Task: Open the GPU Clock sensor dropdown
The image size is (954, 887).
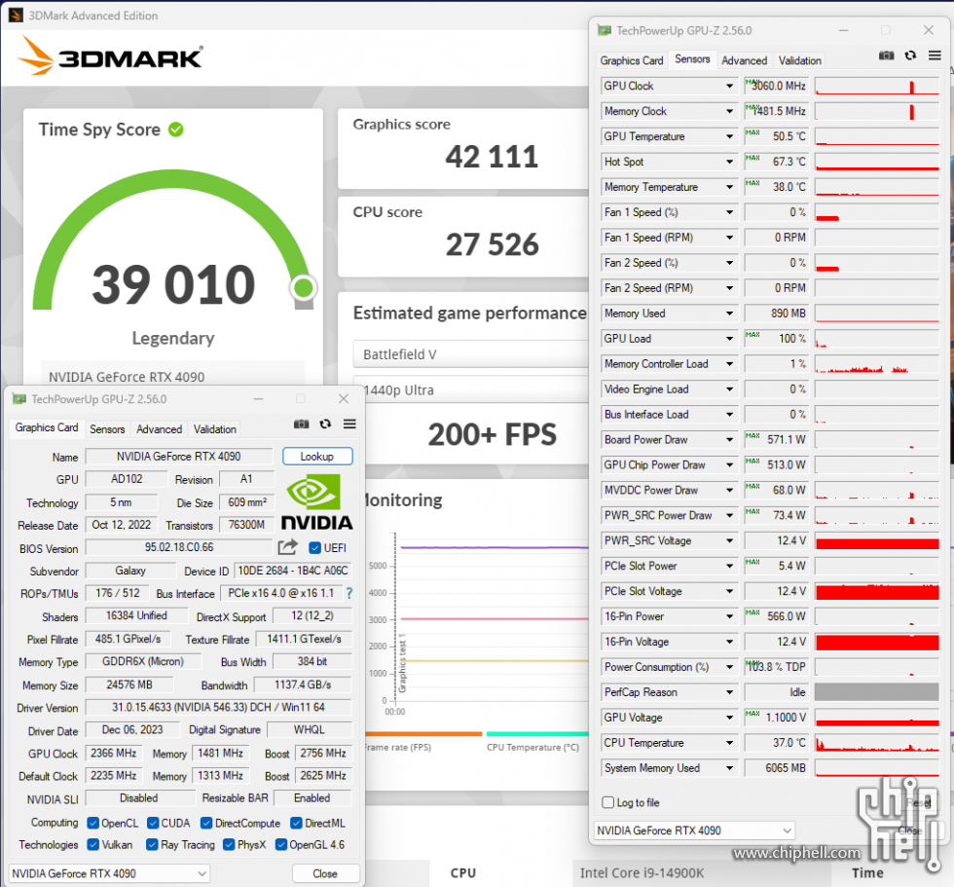Action: tap(729, 87)
